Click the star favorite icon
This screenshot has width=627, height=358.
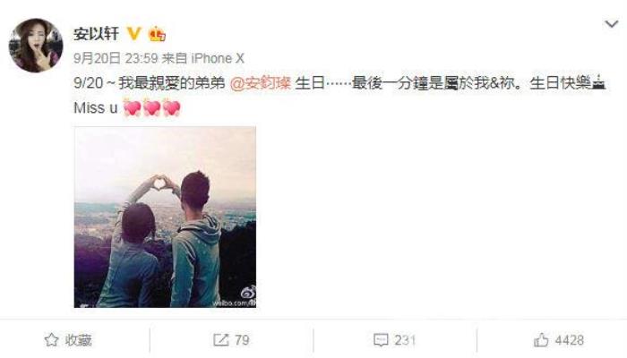pos(52,340)
